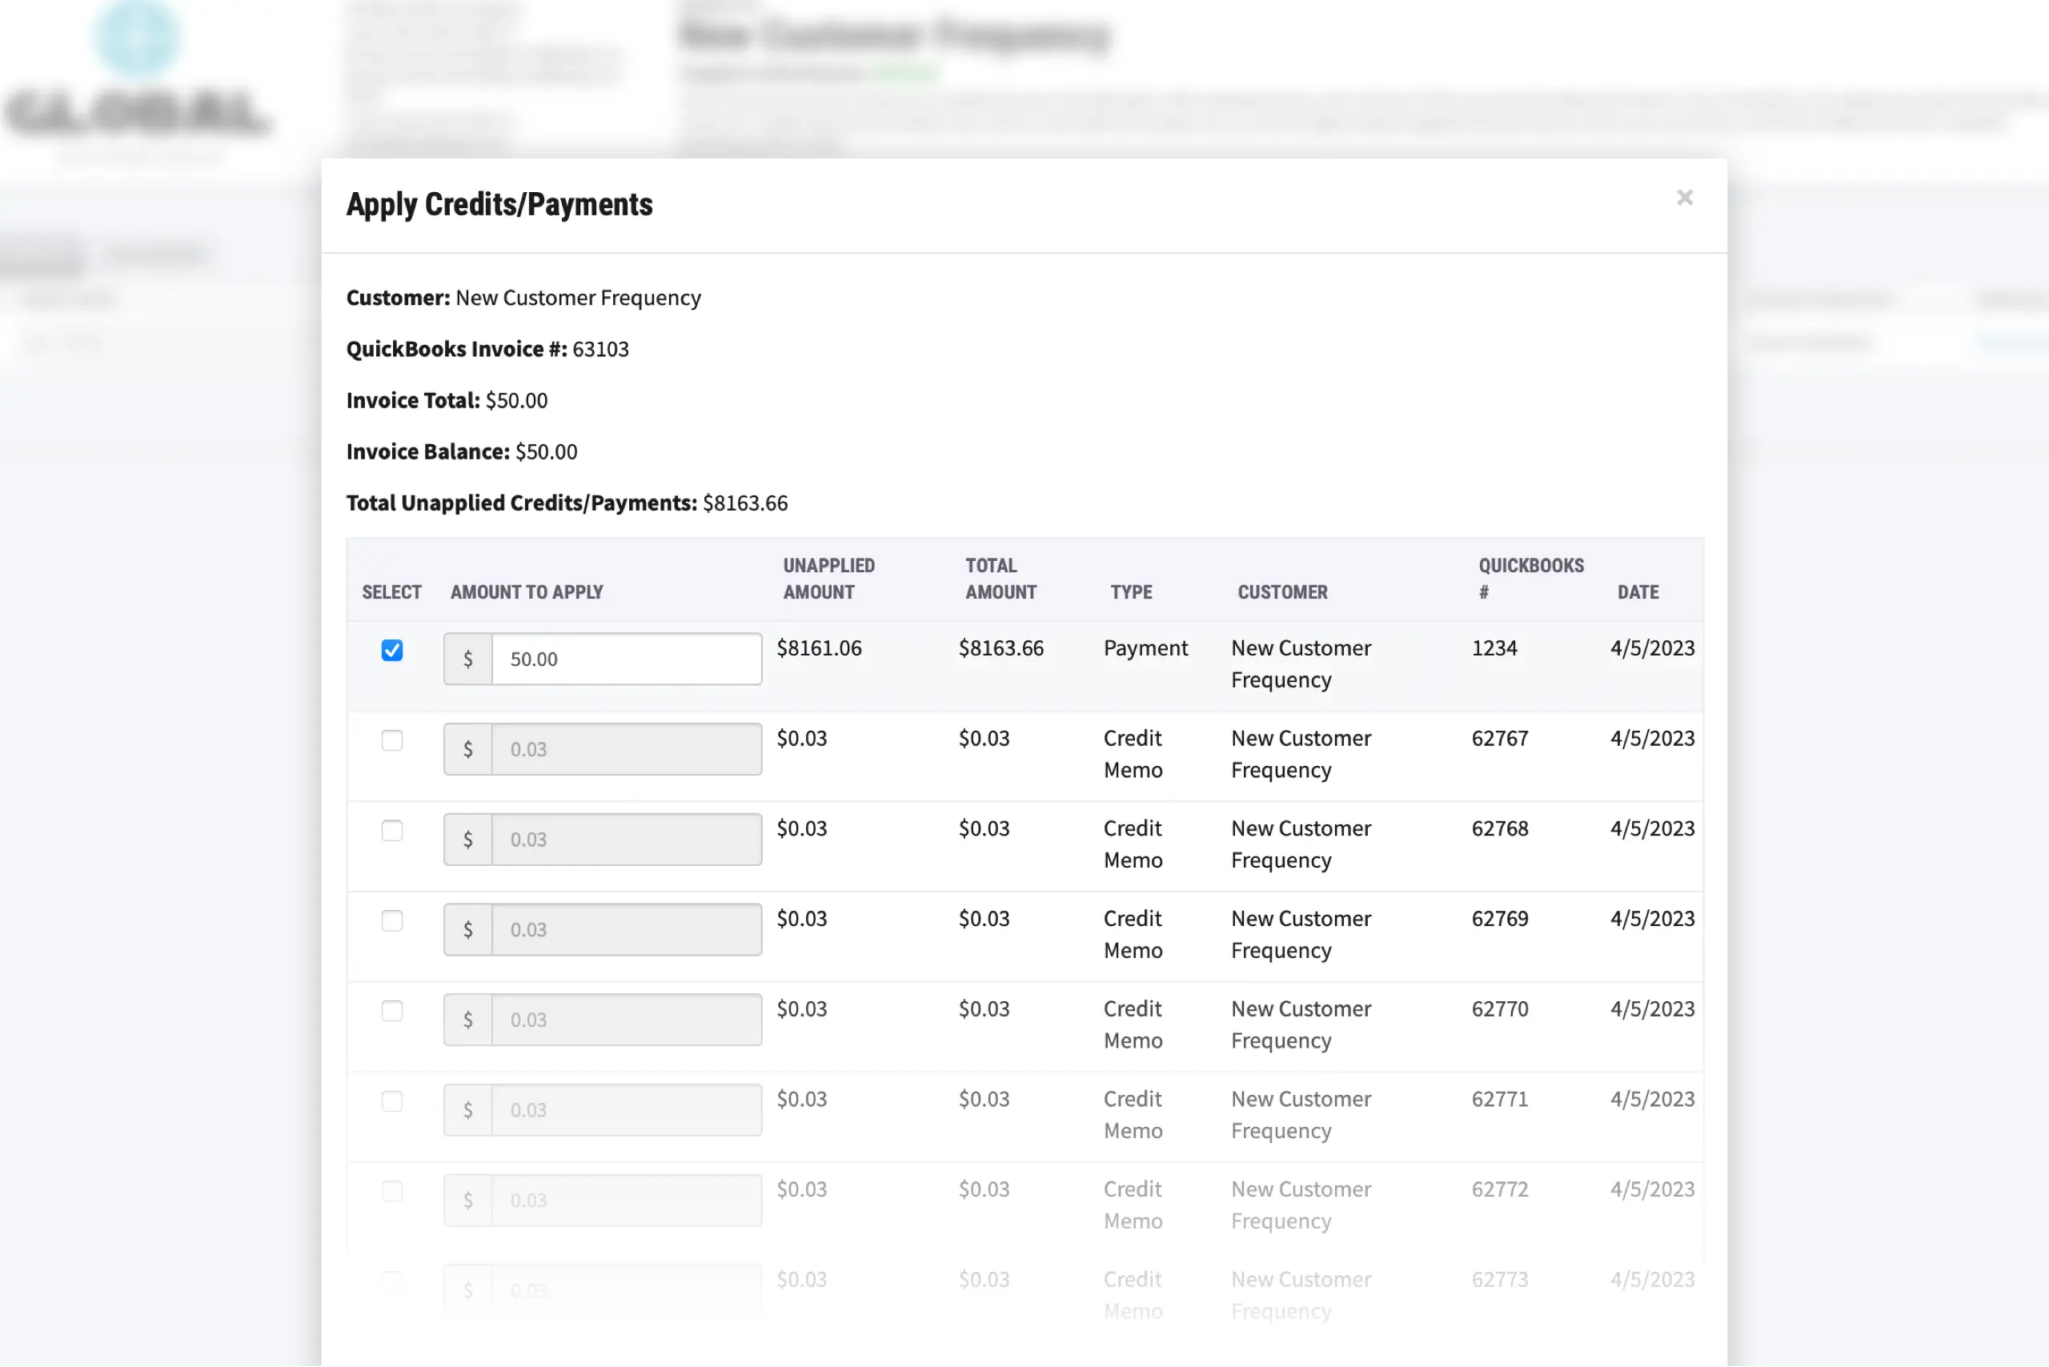
Task: Click the dollar sign addon in row 62769
Action: coord(467,929)
